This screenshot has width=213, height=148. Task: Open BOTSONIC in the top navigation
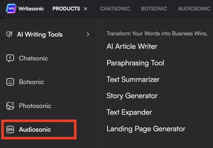pyautogui.click(x=154, y=8)
